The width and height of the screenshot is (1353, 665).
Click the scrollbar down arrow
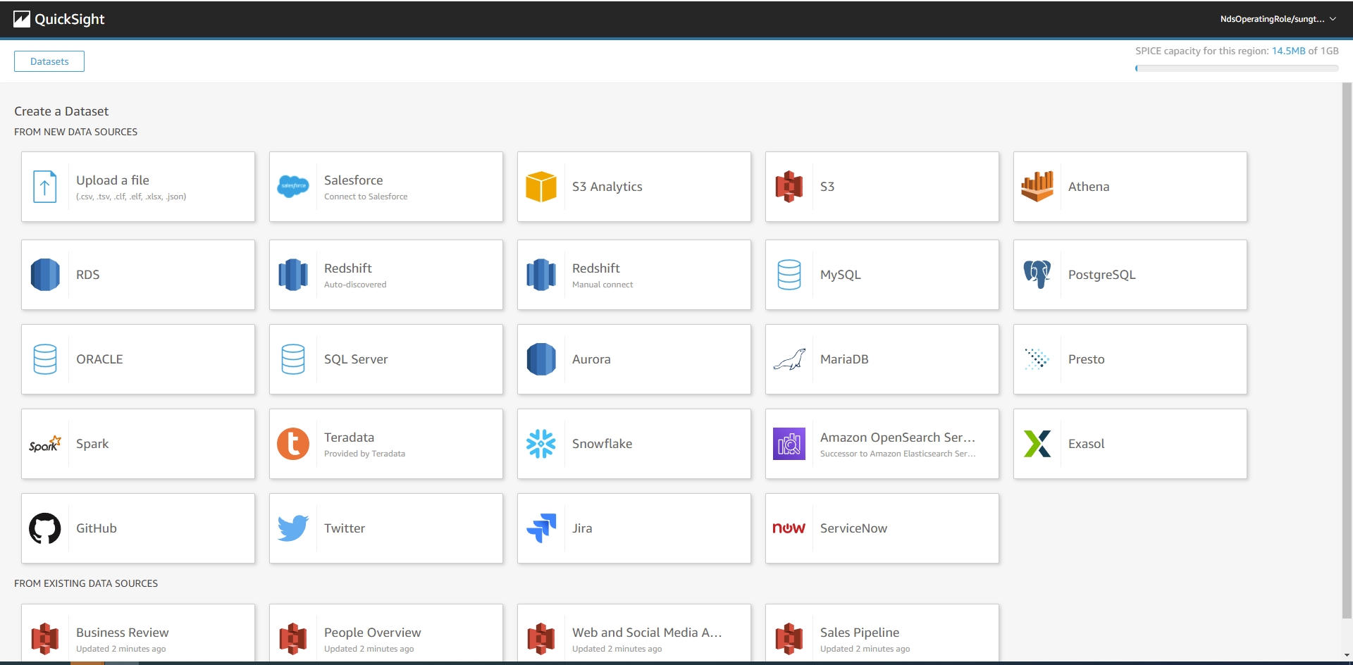tap(1347, 655)
